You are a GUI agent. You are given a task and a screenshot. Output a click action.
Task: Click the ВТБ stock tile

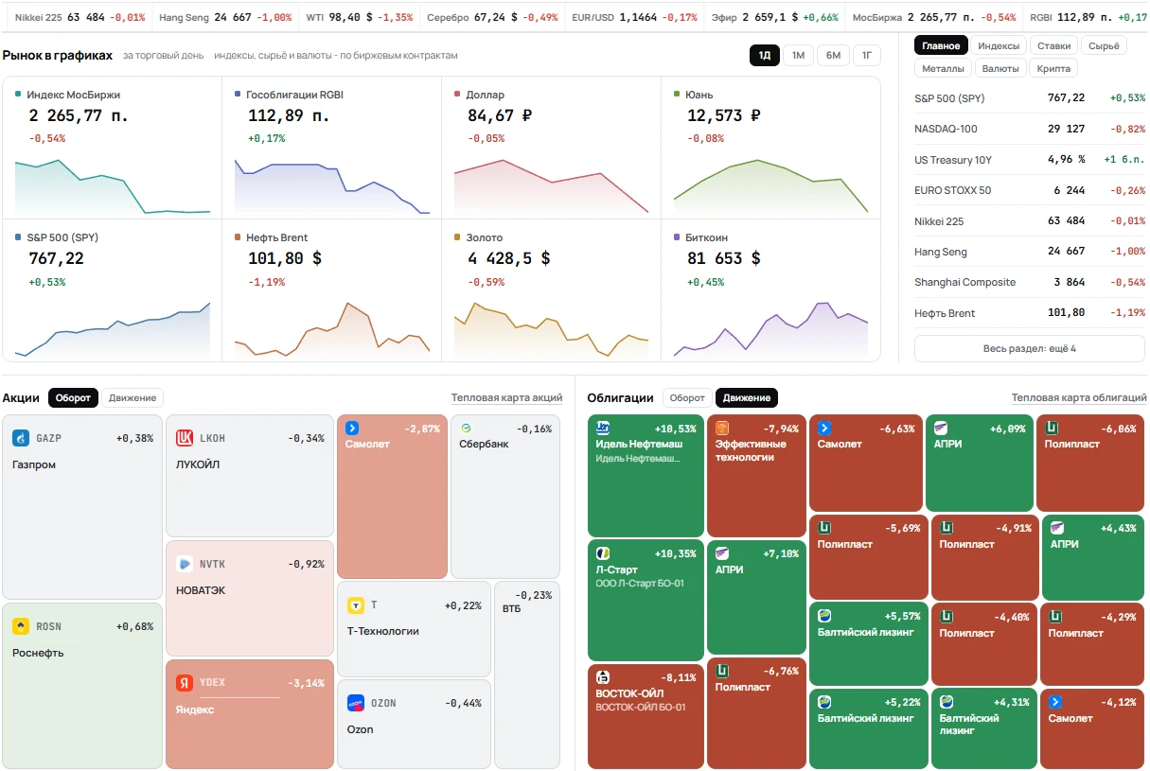[x=527, y=675]
